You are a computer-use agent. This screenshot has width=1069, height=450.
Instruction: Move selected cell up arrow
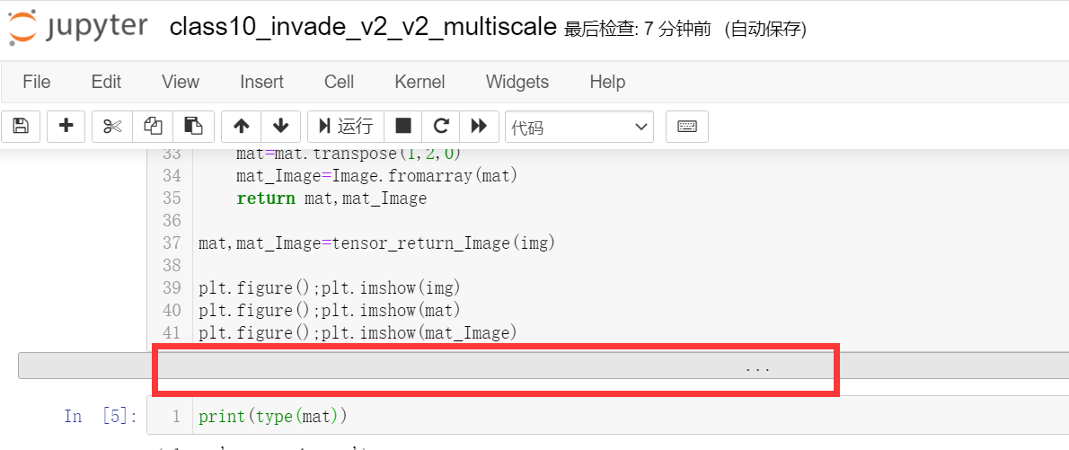241,127
